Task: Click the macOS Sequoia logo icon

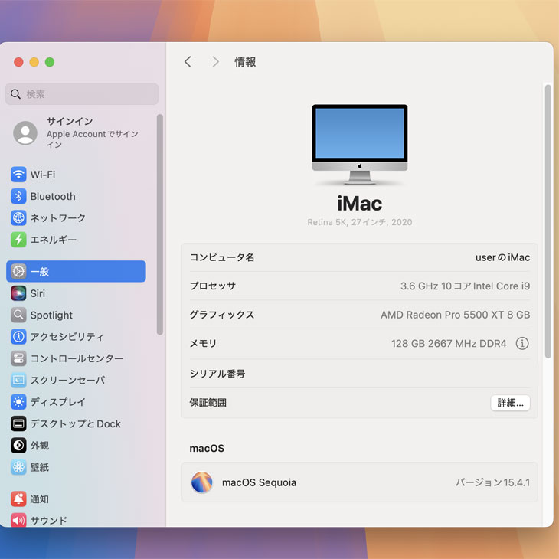Action: click(x=202, y=482)
